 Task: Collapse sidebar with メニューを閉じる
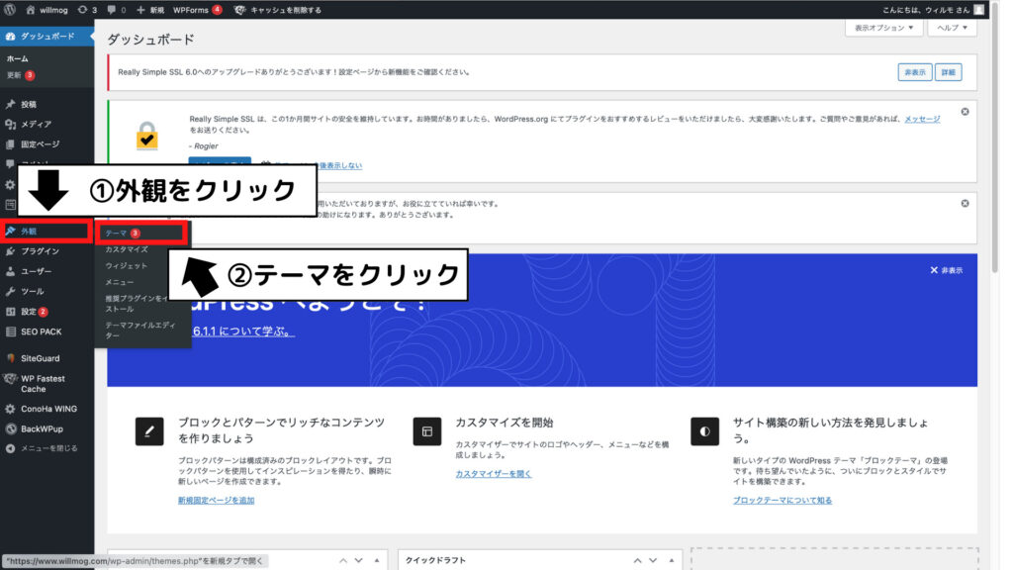47,448
